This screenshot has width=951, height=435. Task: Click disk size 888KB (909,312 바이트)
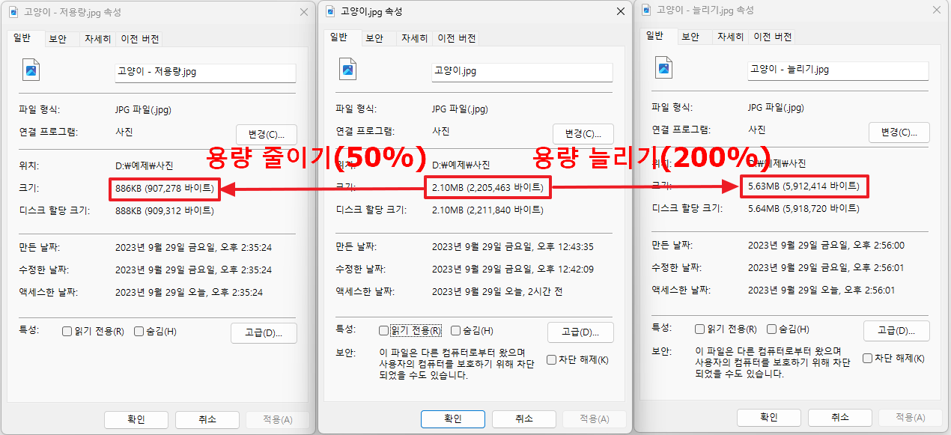point(165,210)
